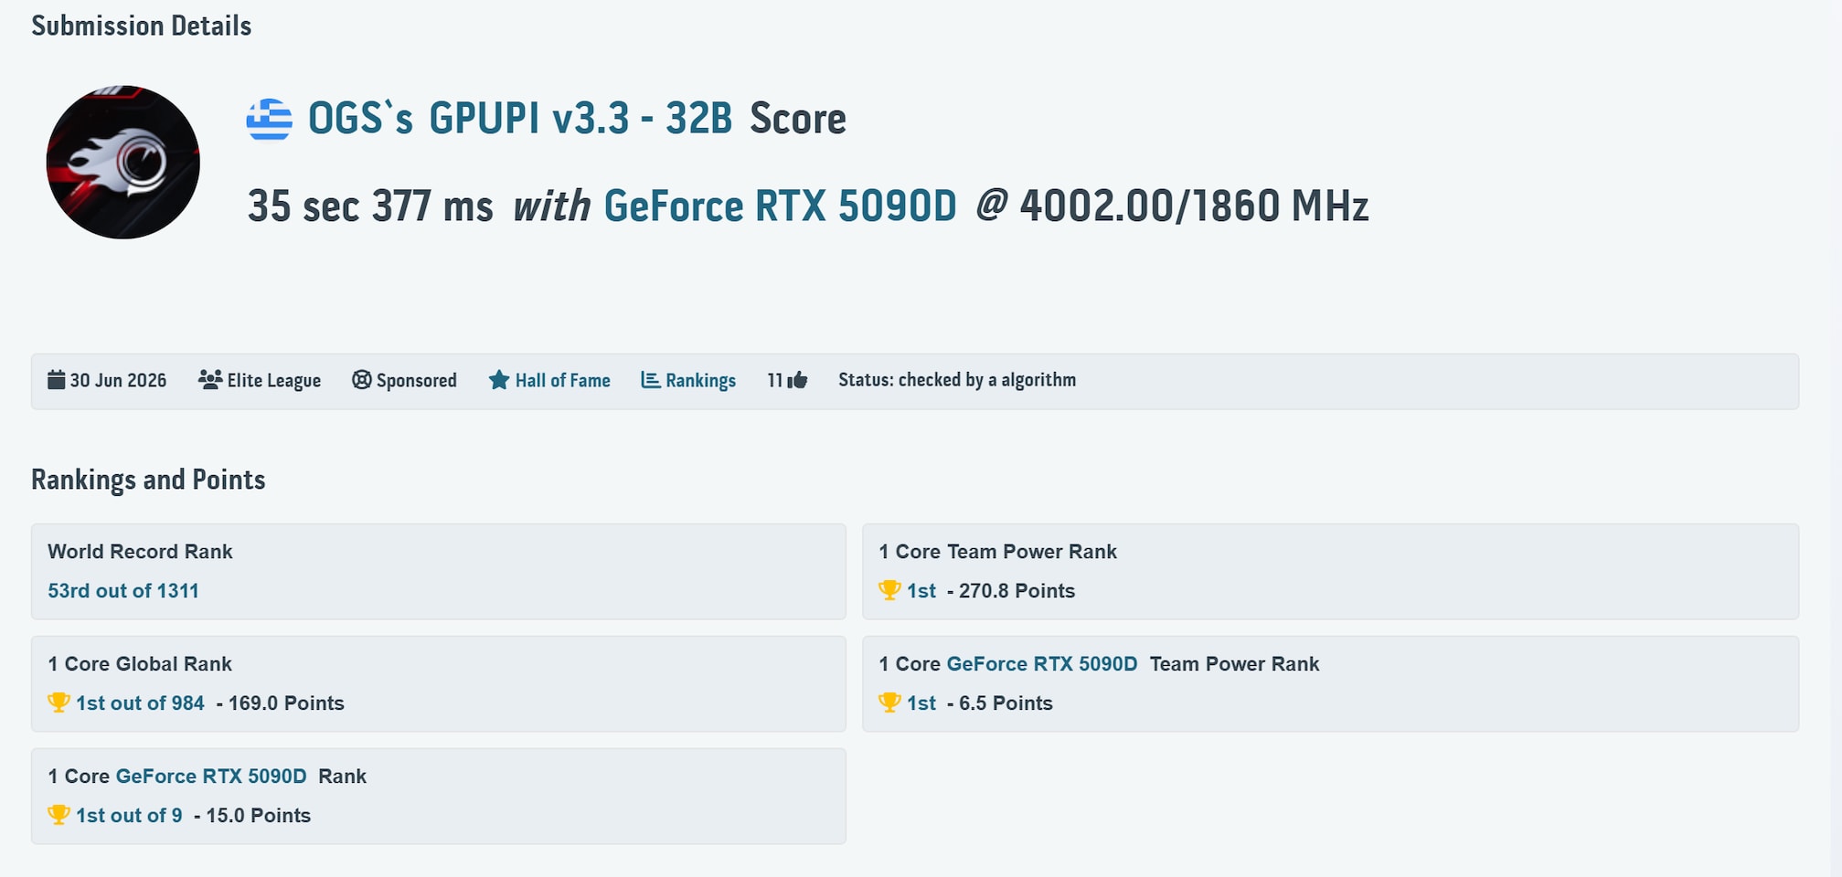Click trophy icon beside 1st out of 9
The image size is (1842, 877).
[x=59, y=815]
